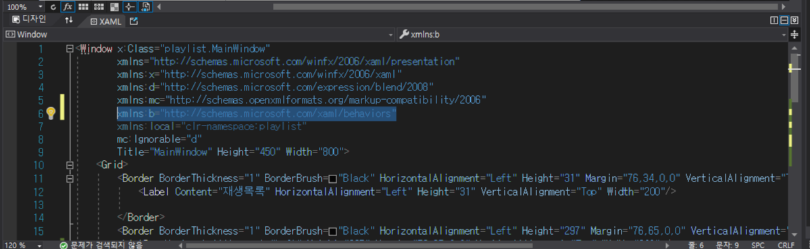Click the xmlns:local clr-namespace line

pyautogui.click(x=212, y=127)
